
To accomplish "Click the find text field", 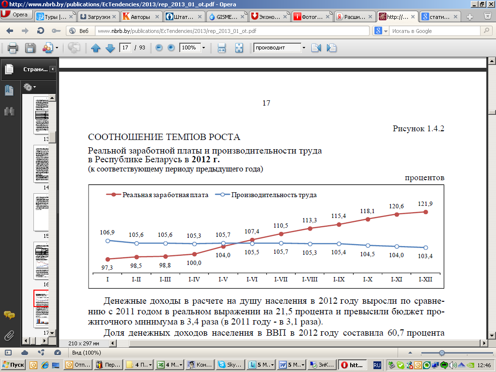I will point(278,48).
